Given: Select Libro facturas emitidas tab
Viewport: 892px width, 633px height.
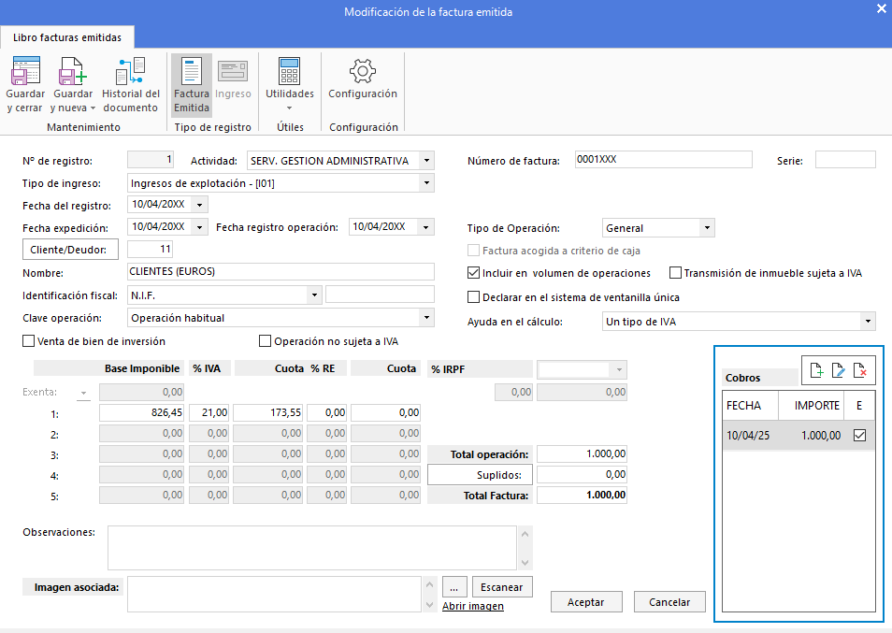Looking at the screenshot, I should 67,37.
